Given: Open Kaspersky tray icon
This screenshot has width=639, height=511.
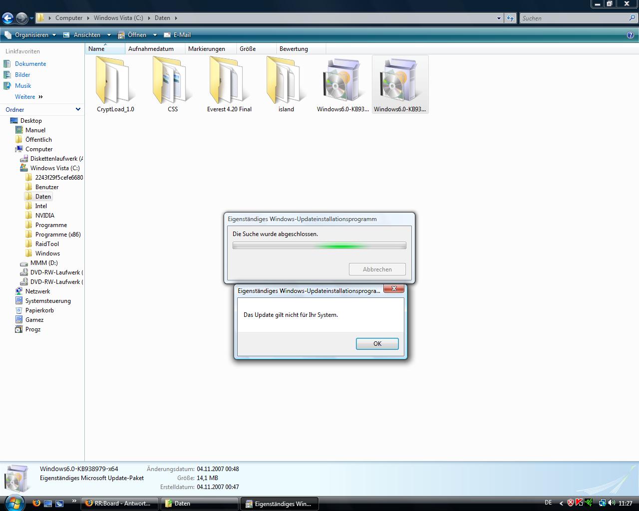Looking at the screenshot, I should (x=579, y=503).
